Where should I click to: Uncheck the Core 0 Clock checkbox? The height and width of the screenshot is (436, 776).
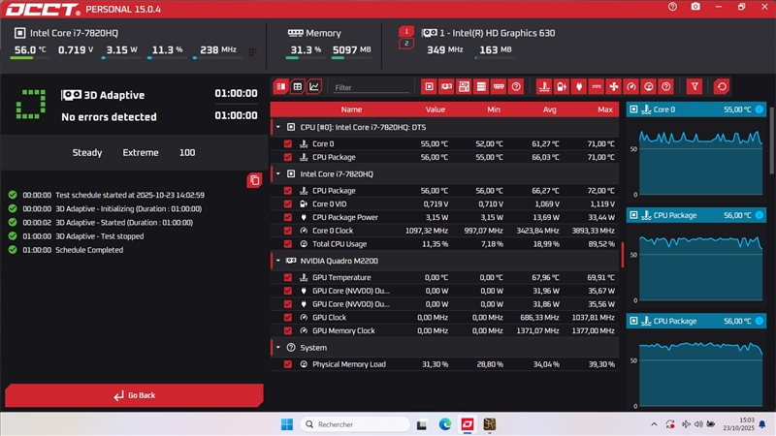287,231
